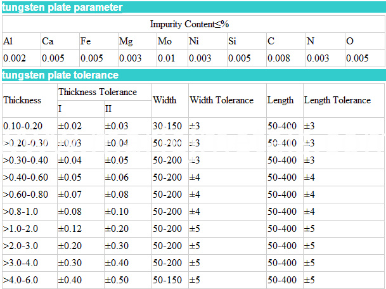386x289 pixels.
Task: Click the Mg element header cell
Action: coord(138,41)
